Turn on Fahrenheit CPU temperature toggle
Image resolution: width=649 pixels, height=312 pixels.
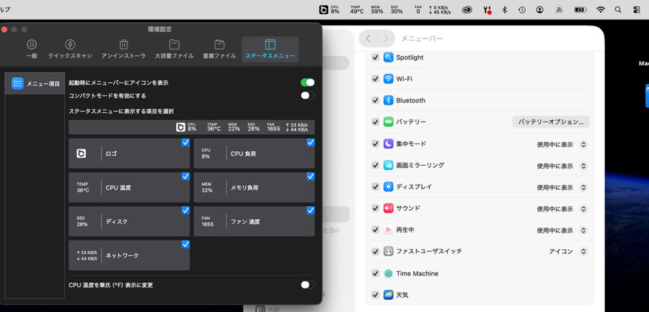click(307, 285)
